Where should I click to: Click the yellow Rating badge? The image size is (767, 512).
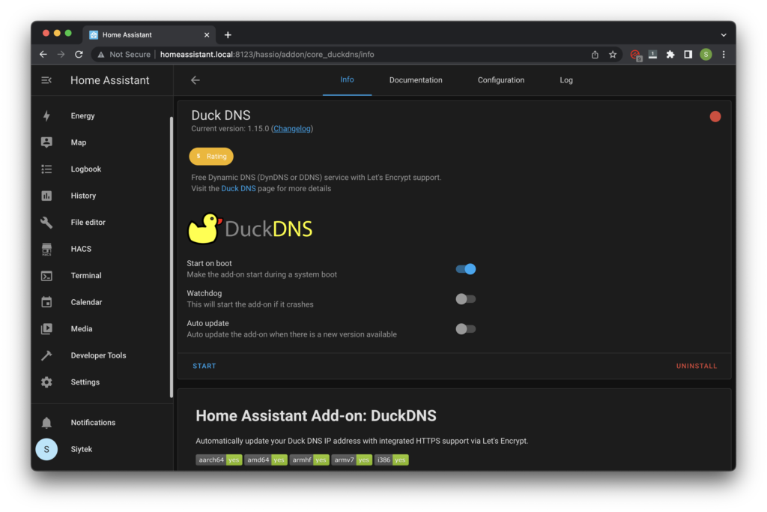(x=211, y=156)
